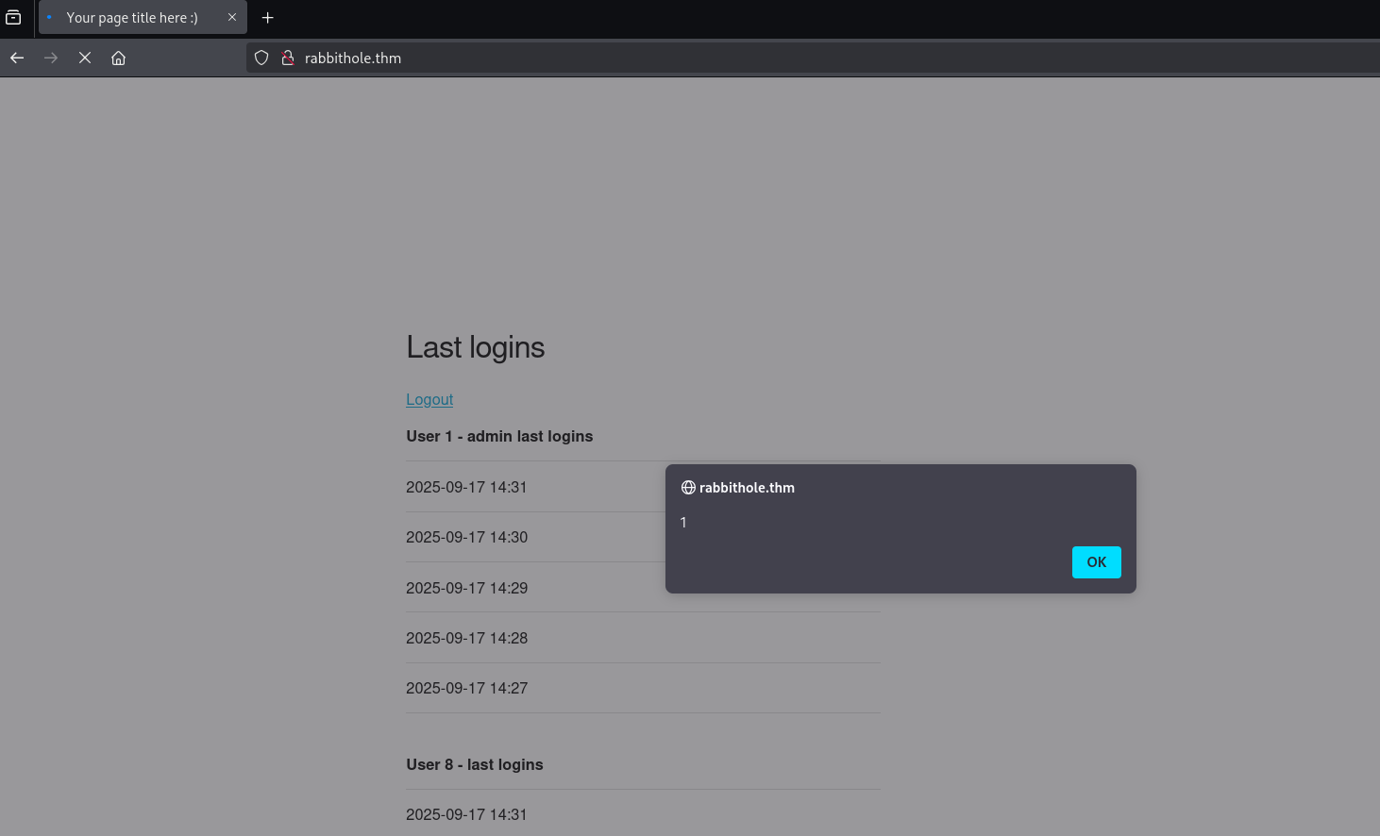Click the globe icon in alert dialog

[688, 488]
